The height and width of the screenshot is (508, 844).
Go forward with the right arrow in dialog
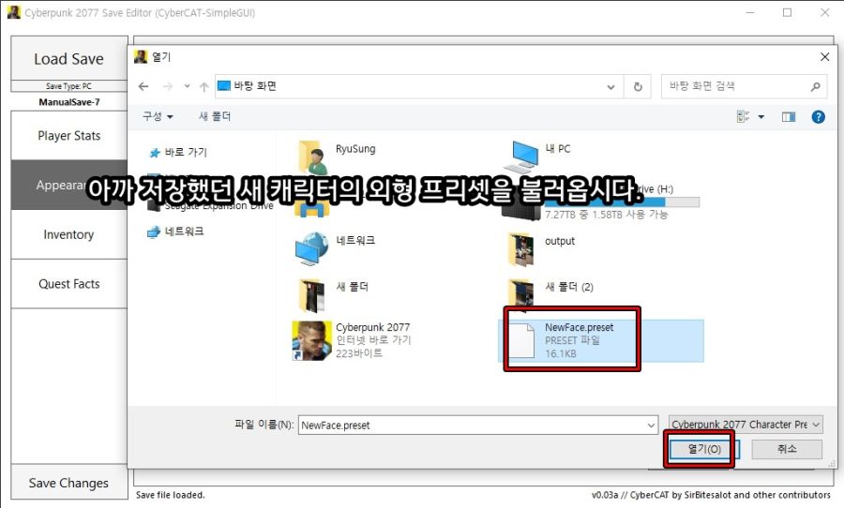[x=168, y=86]
